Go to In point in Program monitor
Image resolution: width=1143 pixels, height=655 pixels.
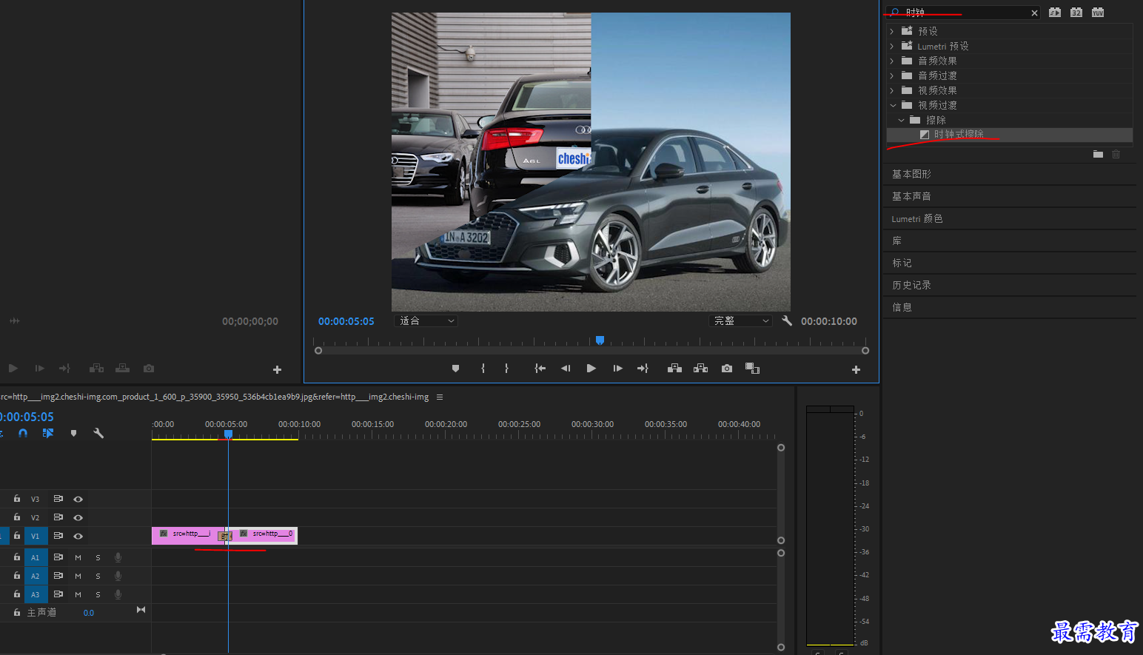click(x=540, y=369)
